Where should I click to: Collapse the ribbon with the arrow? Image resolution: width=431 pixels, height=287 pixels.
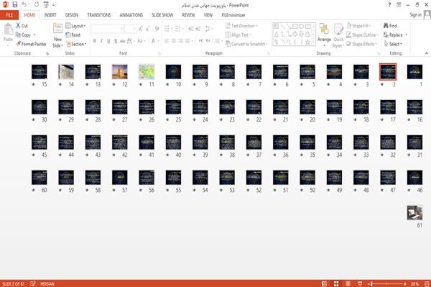click(426, 53)
